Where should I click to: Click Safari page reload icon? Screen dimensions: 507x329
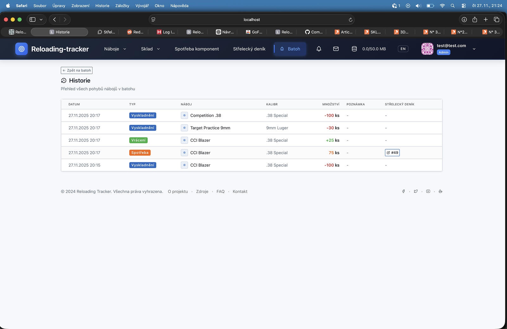click(350, 20)
